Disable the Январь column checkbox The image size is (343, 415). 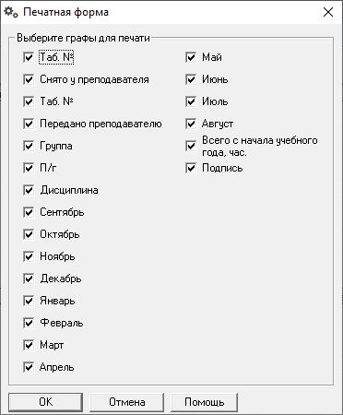[x=29, y=301]
